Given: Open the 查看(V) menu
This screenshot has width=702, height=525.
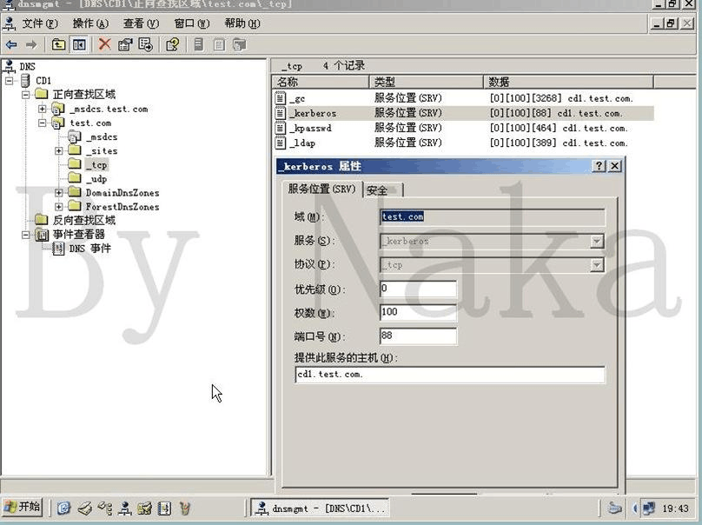Looking at the screenshot, I should 141,23.
